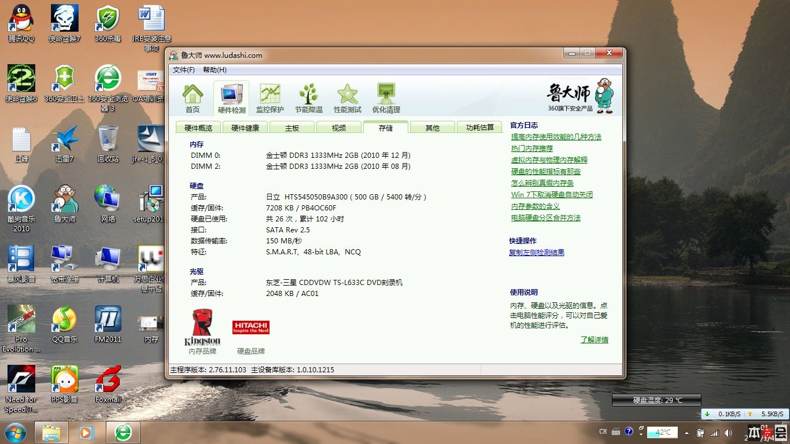Switch to the 硬件健康 tab
Screen dimensions: 790x444
coord(245,128)
